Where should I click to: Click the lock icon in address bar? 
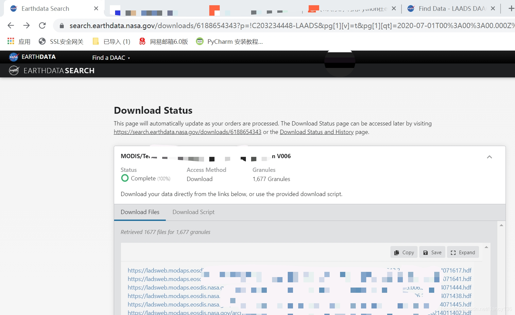coord(62,25)
